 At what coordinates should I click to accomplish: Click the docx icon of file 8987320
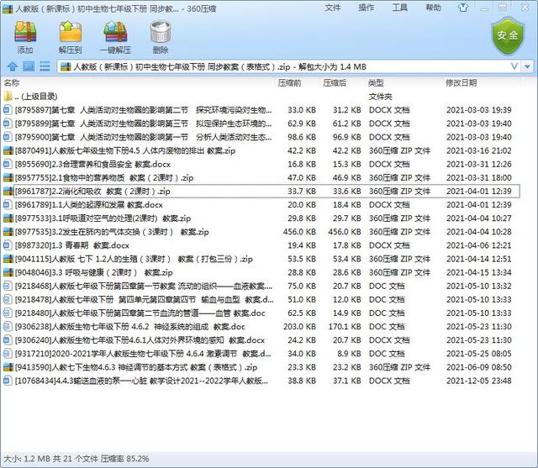8,245
